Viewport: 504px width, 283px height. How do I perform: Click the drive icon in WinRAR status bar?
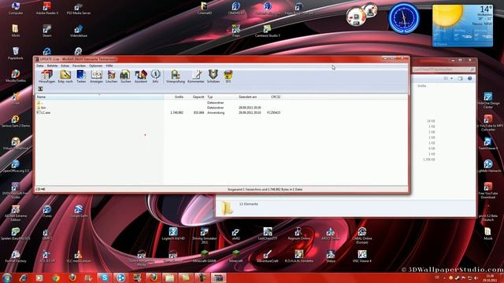click(39, 189)
